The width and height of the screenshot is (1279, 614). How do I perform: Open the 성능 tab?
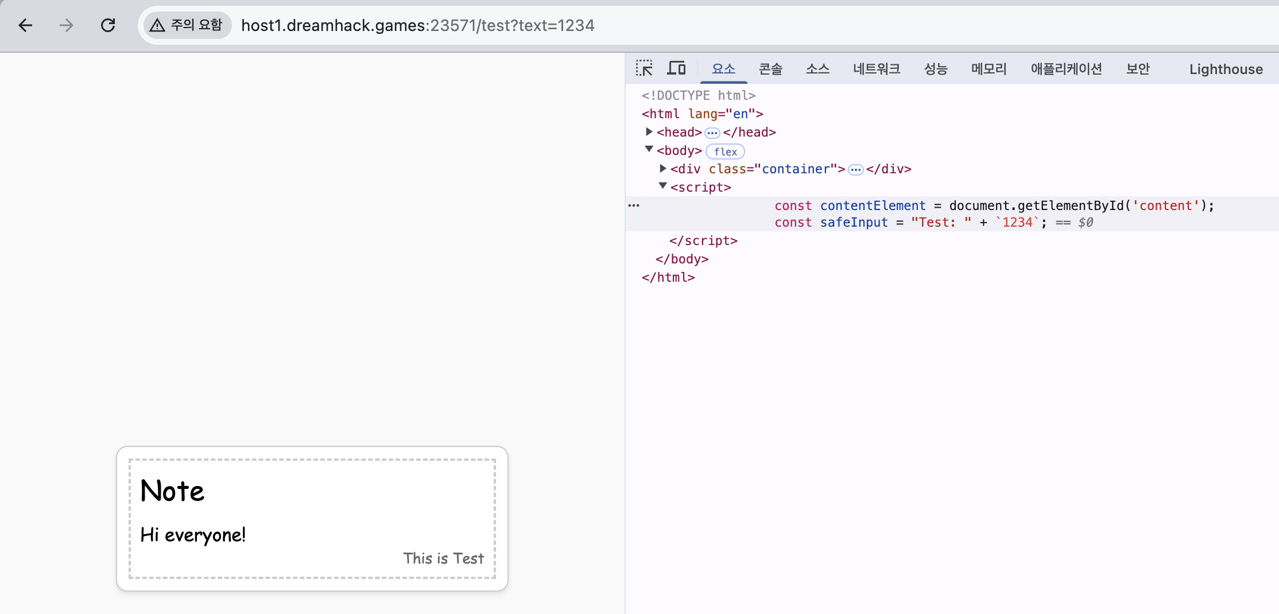(x=936, y=69)
